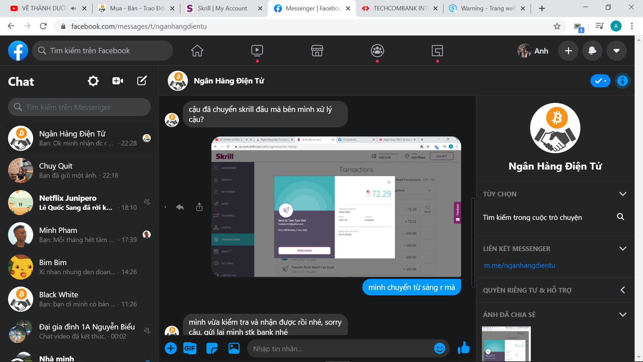
Task: Click the GIF picker icon
Action: click(x=190, y=348)
